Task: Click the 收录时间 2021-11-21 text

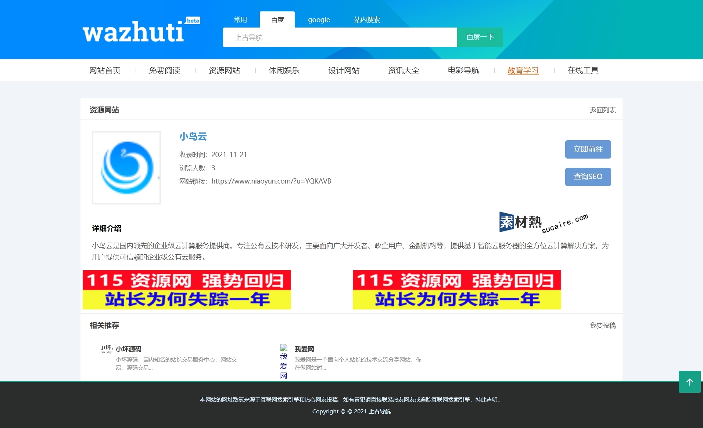Action: tap(213, 155)
